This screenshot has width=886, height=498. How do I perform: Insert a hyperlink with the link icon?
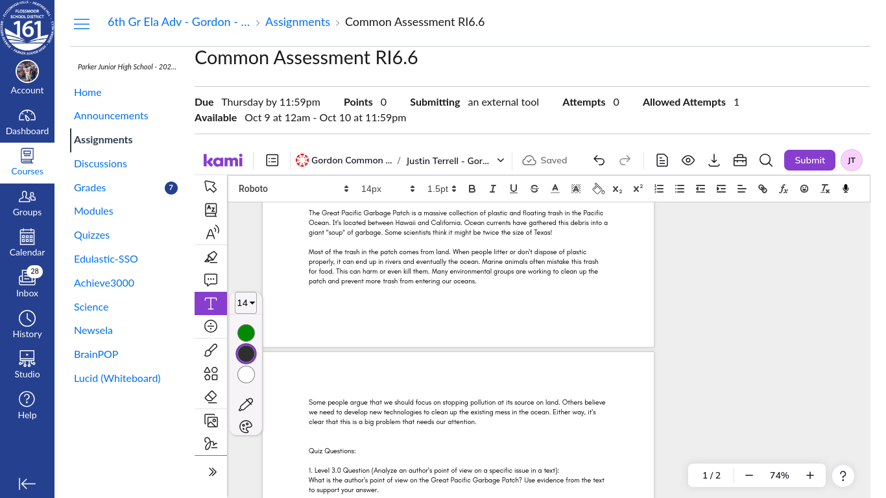click(x=763, y=189)
